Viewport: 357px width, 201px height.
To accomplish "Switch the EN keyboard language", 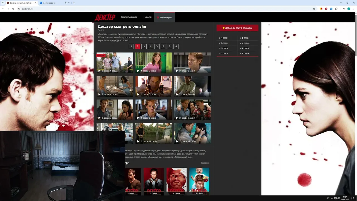I will click(x=328, y=198).
